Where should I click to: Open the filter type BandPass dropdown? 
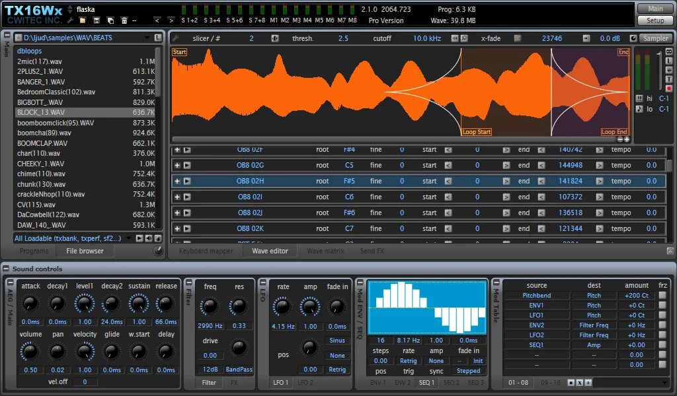[239, 370]
